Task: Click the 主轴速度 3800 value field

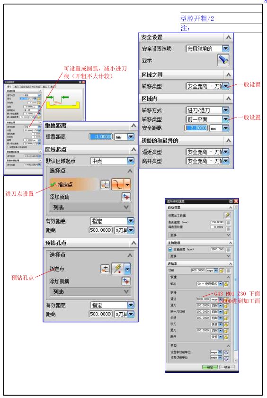Action: click(218, 250)
